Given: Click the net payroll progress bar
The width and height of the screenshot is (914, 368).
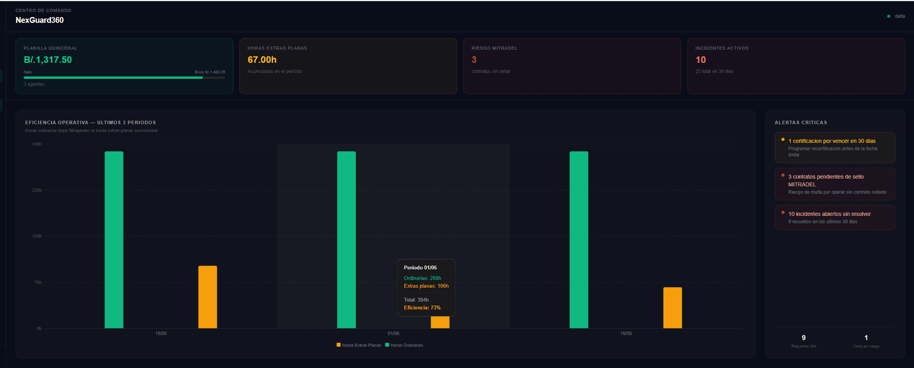Looking at the screenshot, I should (124, 77).
